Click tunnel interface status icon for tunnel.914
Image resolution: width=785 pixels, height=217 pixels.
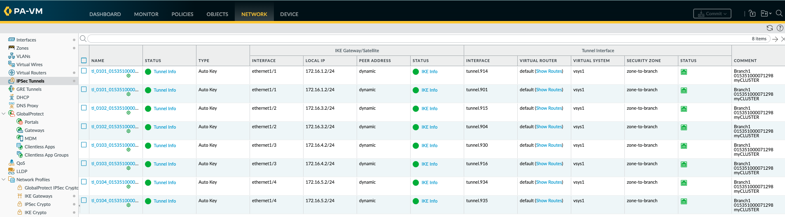click(x=684, y=72)
